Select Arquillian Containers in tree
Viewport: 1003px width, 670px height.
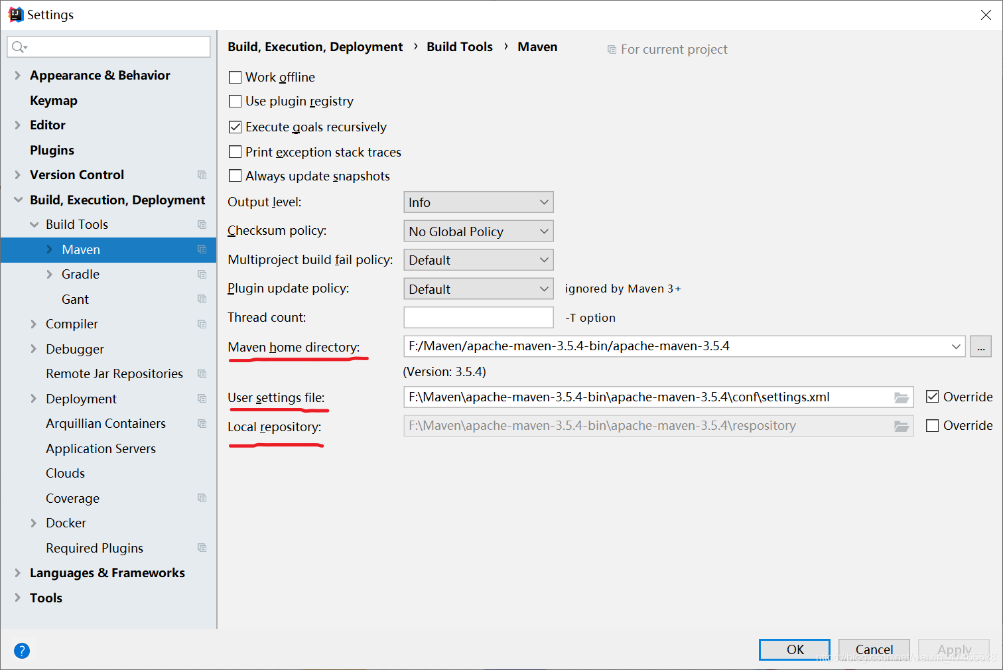click(x=105, y=424)
